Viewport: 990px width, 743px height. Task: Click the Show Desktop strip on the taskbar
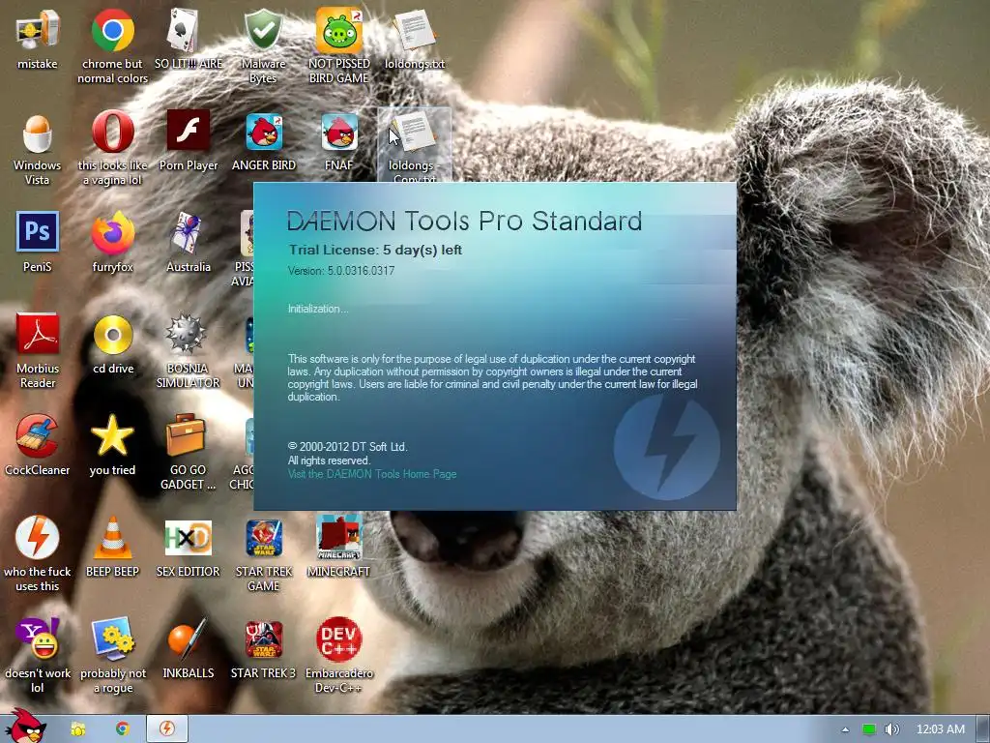[x=983, y=729]
